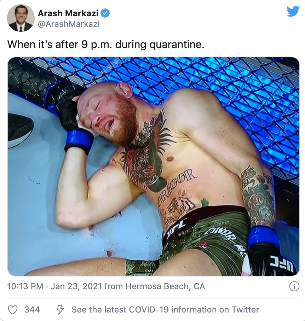Open the 10:13 PM timestamp link
This screenshot has width=305, height=321.
tap(25, 286)
